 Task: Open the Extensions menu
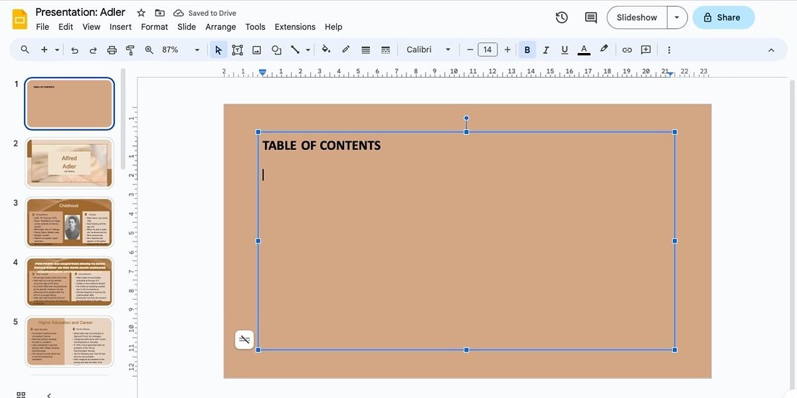pyautogui.click(x=295, y=27)
